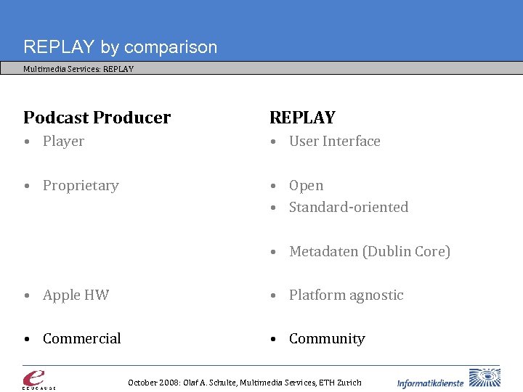Screen dimensions: 523x392
Task: Click the 'Community' bullet text
Action: tap(327, 339)
